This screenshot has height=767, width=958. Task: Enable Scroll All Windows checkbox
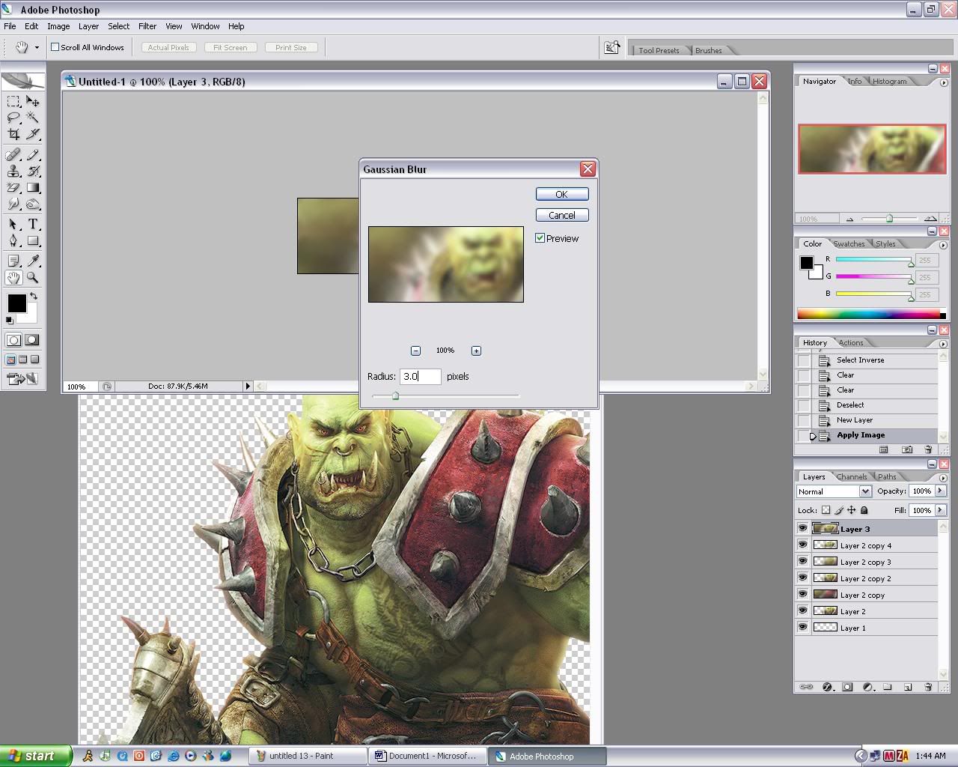(x=55, y=47)
